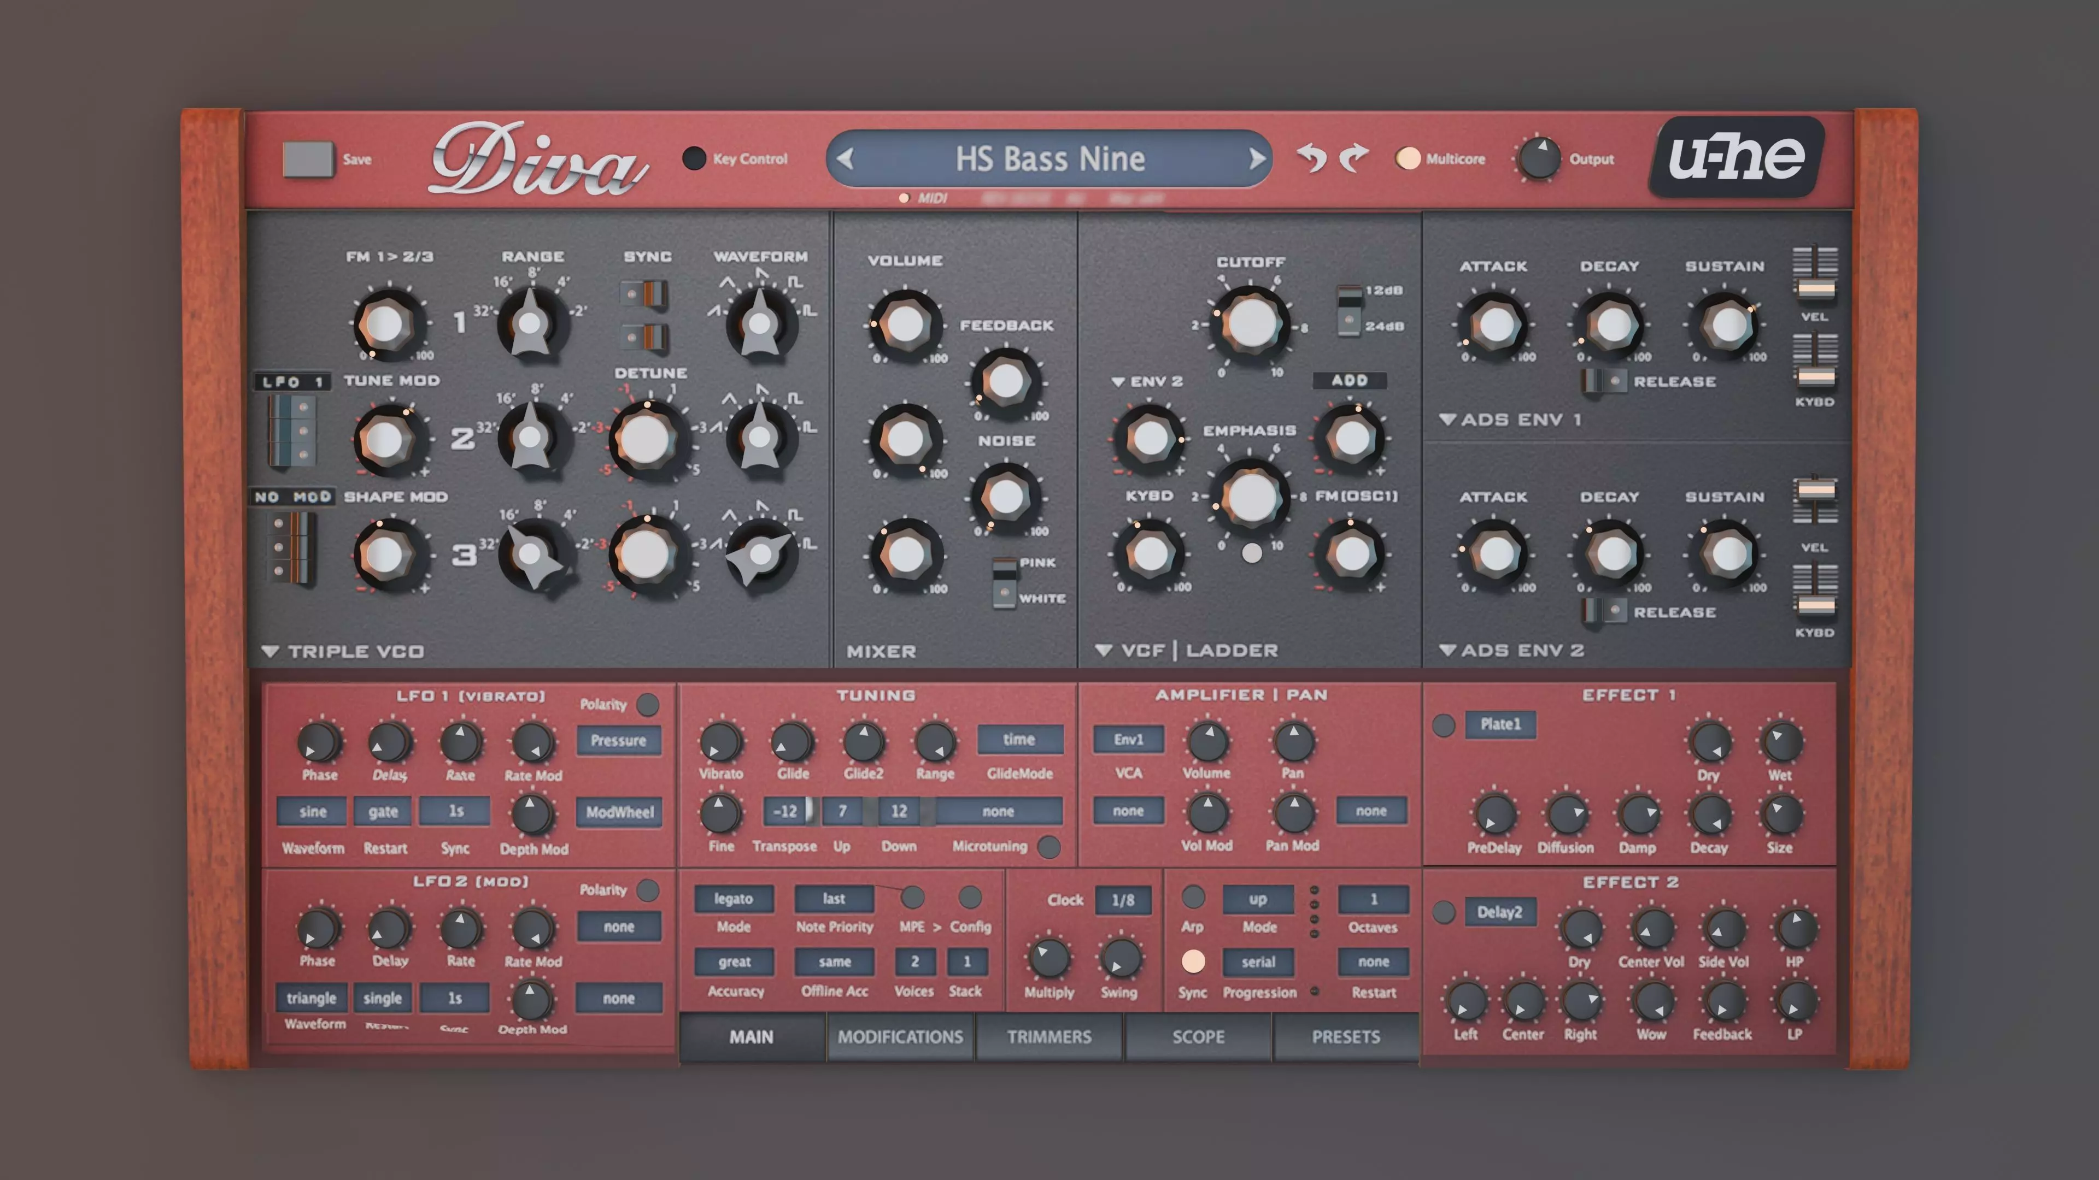Viewport: 2099px width, 1180px height.
Task: Open the LFO 1 sine Waveform selector
Action: click(312, 811)
